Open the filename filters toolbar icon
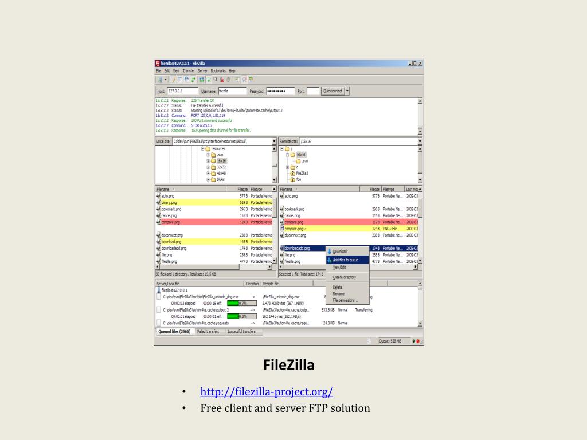587x440 pixels. click(237, 80)
